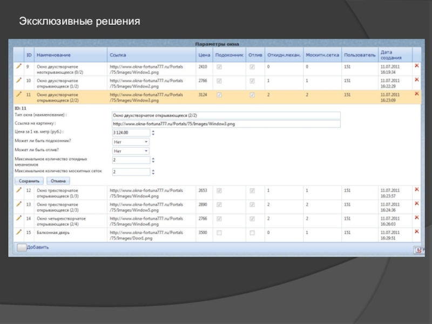Image resolution: width=432 pixels, height=324 pixels.
Task: Delete Балконная дверь row with red X
Action: (416, 232)
